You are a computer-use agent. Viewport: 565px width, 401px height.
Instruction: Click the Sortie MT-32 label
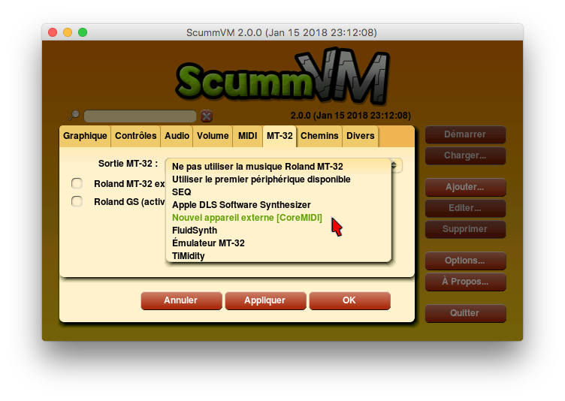tap(128, 164)
